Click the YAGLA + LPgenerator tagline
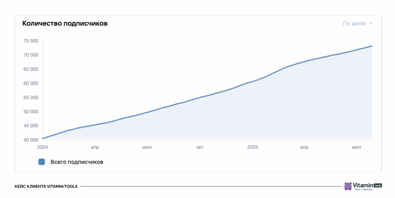Viewport: 395px width, 198px height. pyautogui.click(x=364, y=190)
